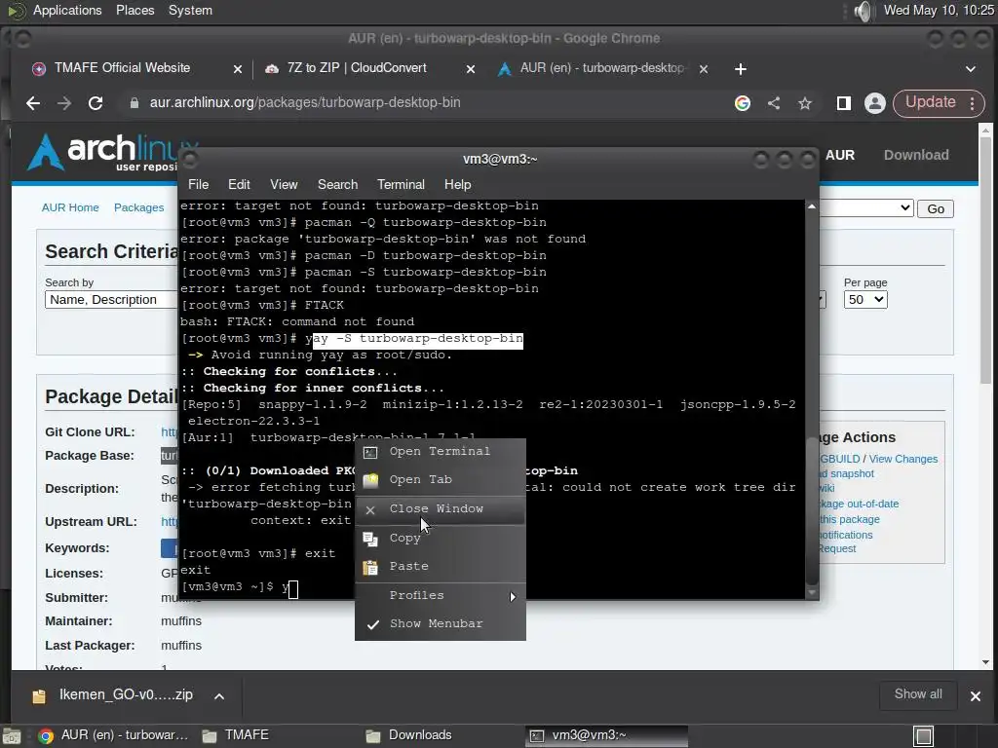Click the 'muffins' Maintainer value
This screenshot has height=748, width=998.
click(x=180, y=620)
